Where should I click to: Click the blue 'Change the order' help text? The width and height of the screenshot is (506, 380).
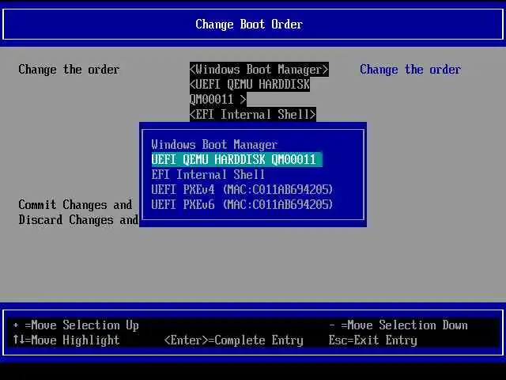(410, 70)
